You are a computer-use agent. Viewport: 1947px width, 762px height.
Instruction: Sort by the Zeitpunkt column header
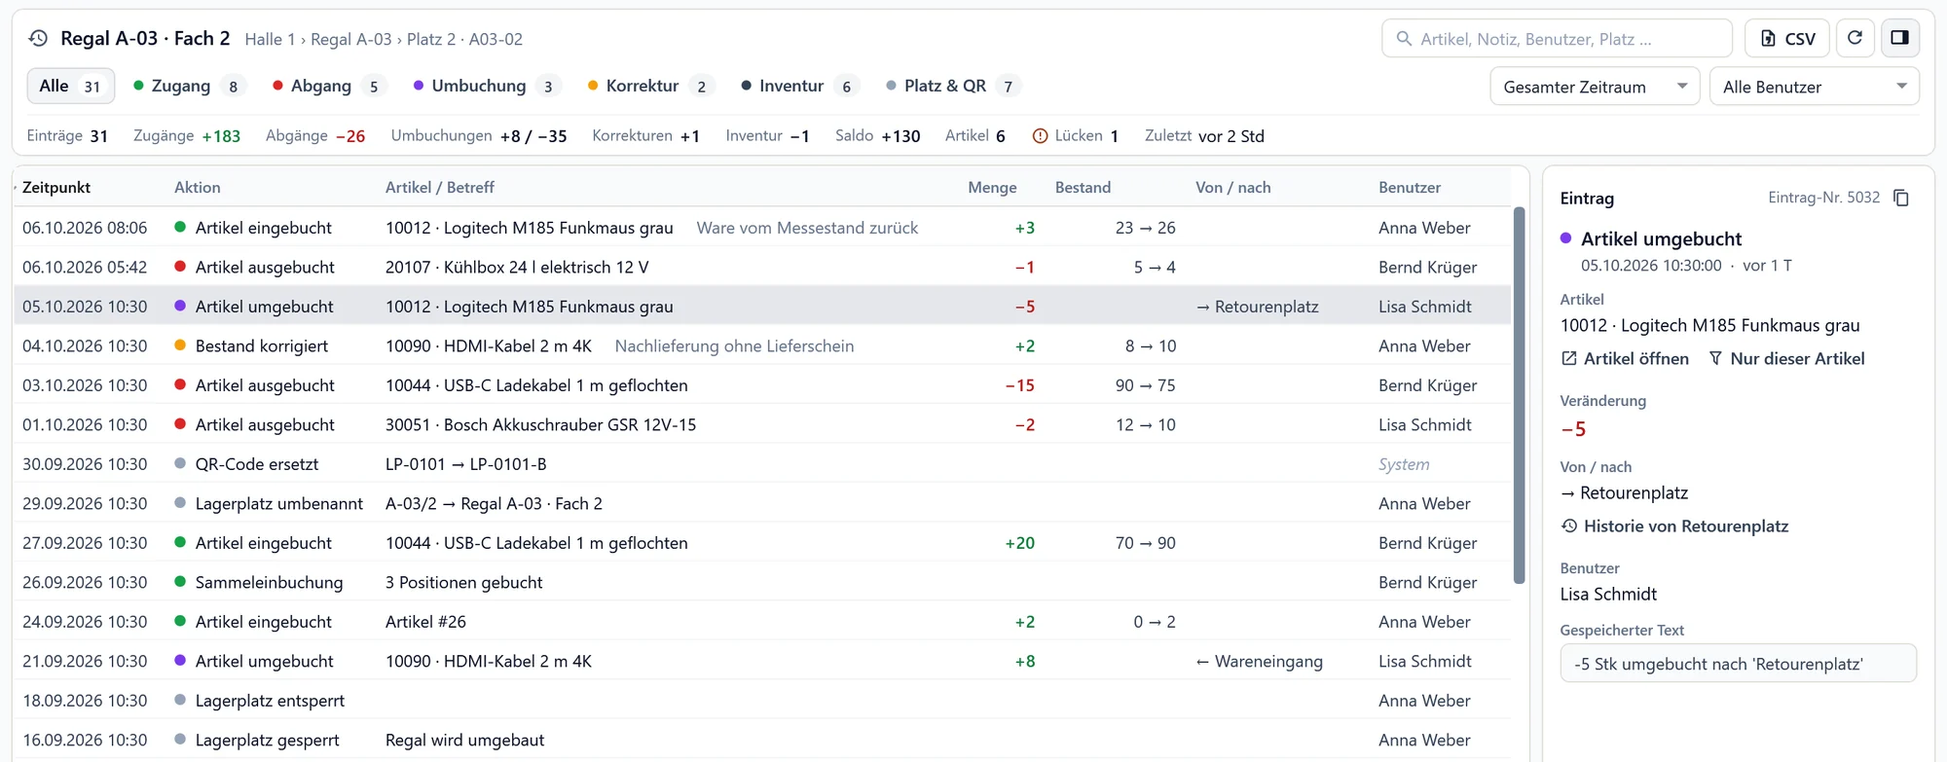56,187
